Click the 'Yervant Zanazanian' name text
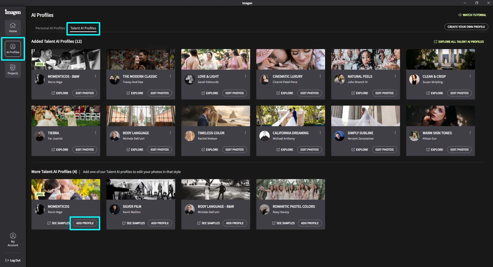 click(360, 139)
